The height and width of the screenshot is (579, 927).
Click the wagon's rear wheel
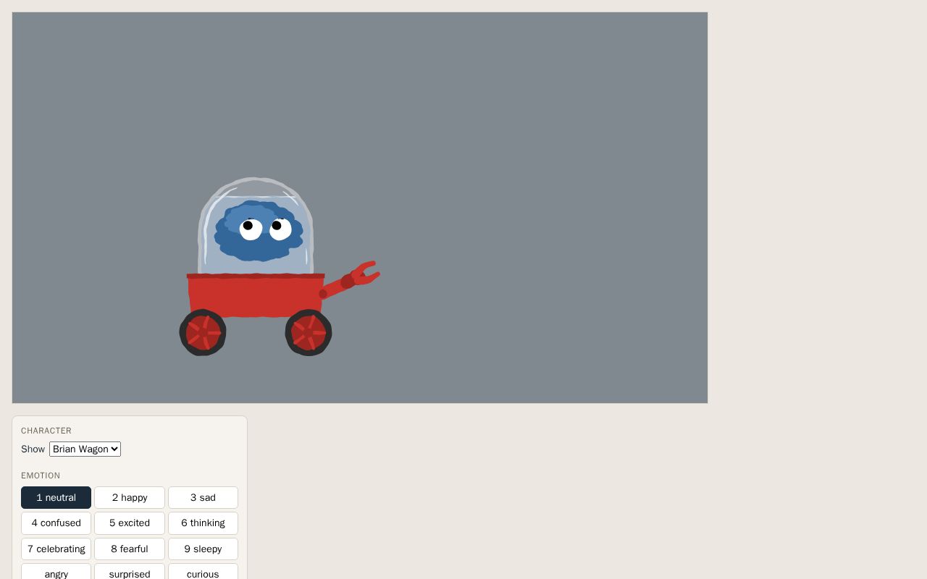pos(203,333)
